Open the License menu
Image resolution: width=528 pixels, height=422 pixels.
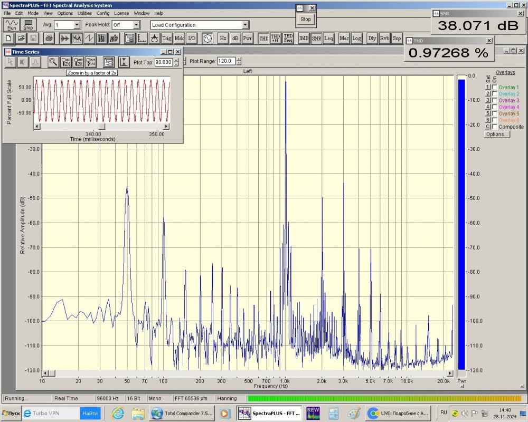121,13
